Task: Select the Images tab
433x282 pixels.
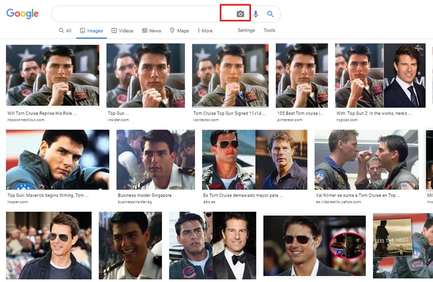Action: click(91, 31)
